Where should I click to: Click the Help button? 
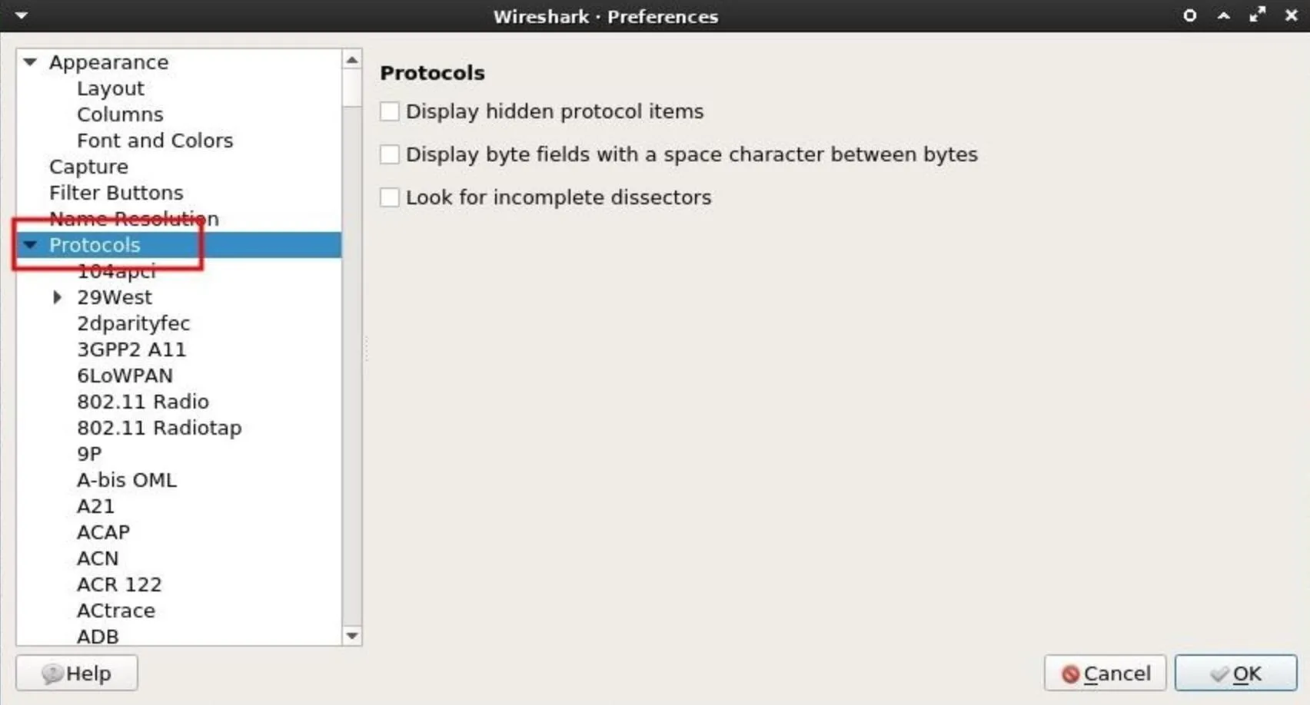(77, 674)
